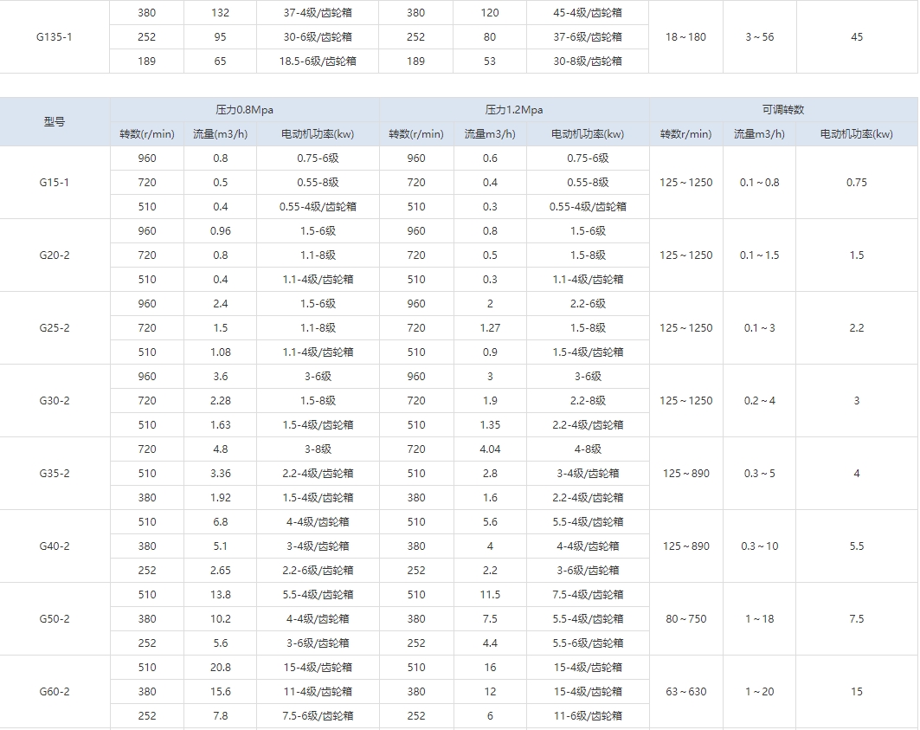Select the 0.3～10 flow range cell
The width and height of the screenshot is (920, 730).
(760, 546)
